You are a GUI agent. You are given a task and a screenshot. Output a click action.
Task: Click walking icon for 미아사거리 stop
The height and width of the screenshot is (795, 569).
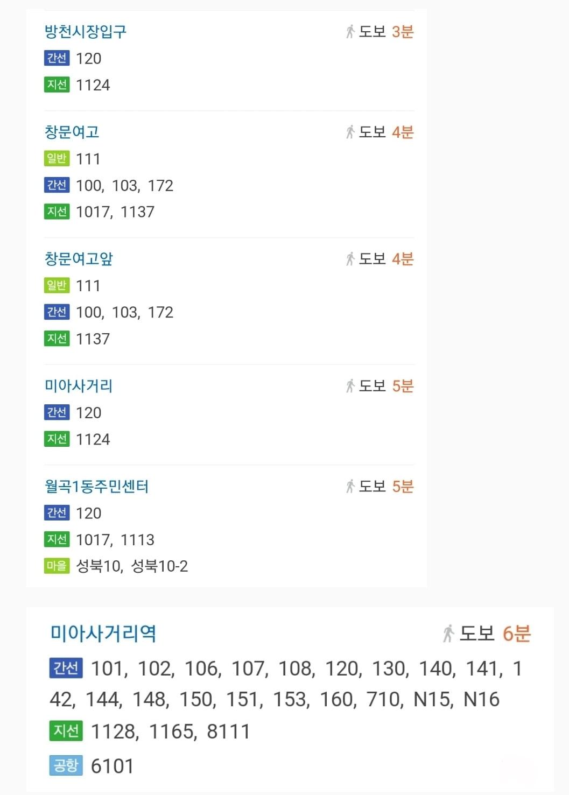[x=350, y=386]
